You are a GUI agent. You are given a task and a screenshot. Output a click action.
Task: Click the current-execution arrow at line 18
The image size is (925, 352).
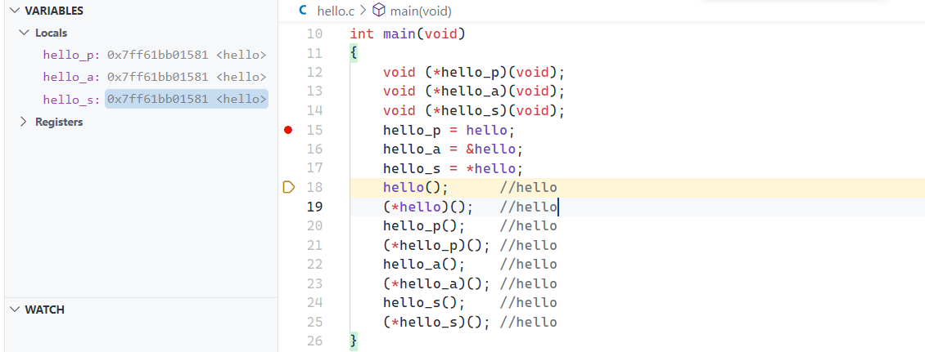coord(288,188)
